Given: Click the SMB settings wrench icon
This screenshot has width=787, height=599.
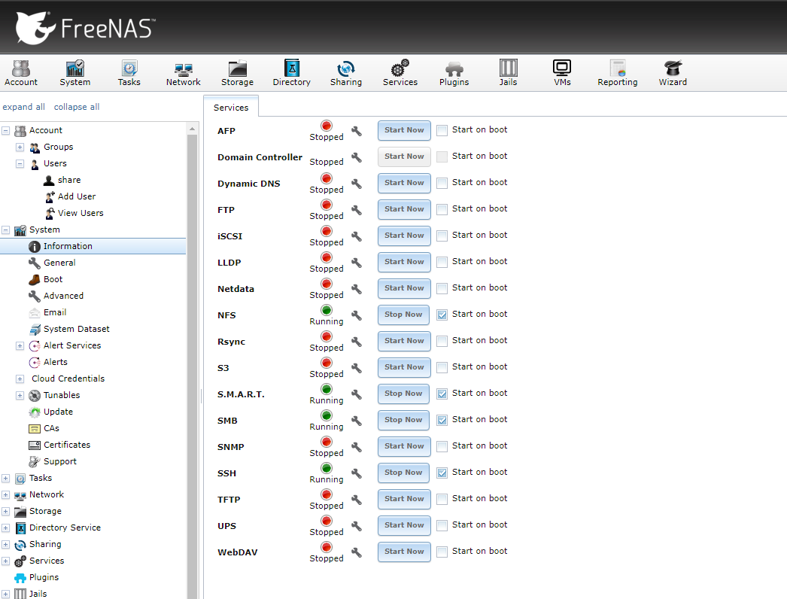Looking at the screenshot, I should [357, 421].
